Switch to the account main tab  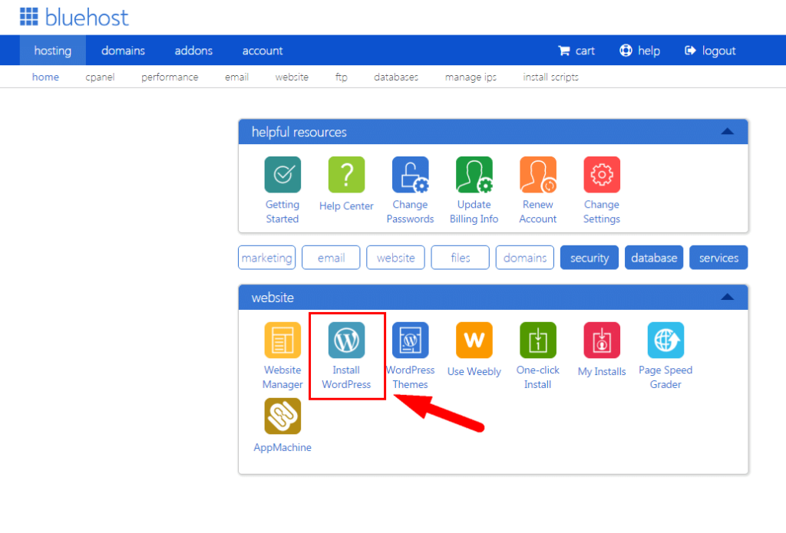263,51
